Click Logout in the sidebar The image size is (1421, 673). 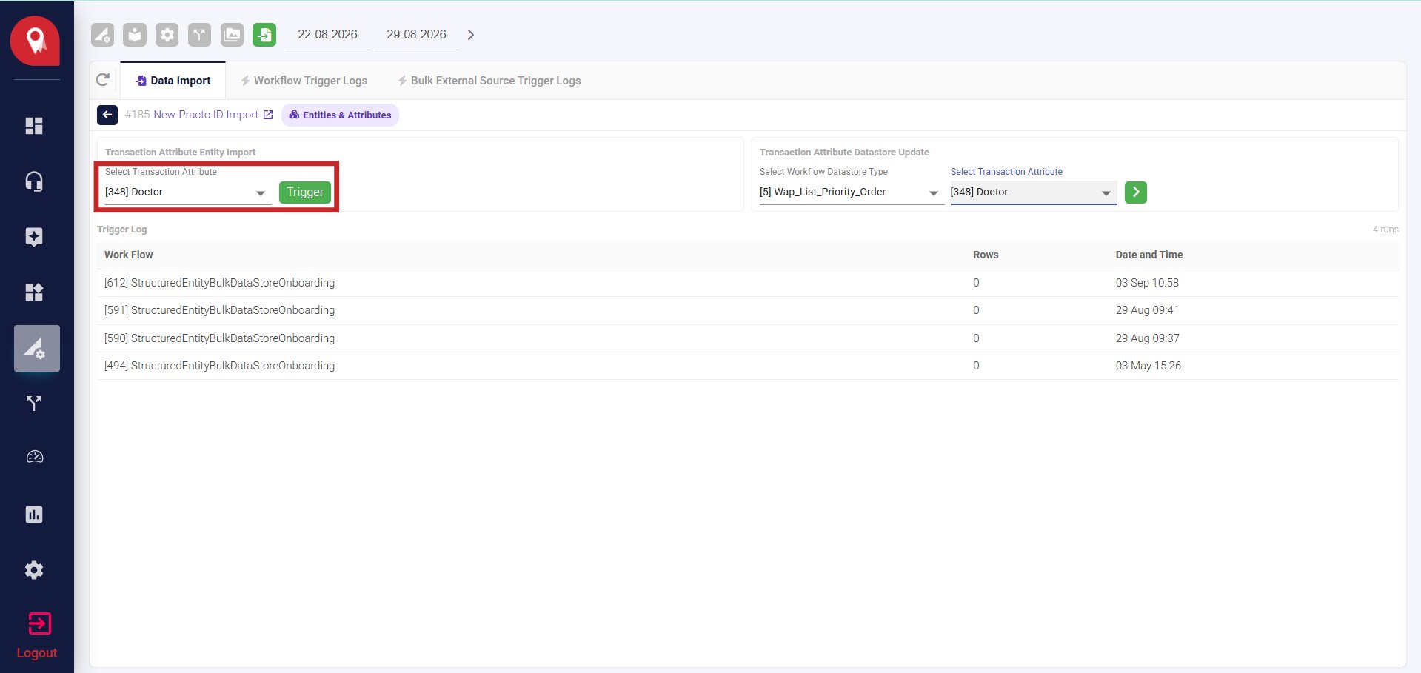[37, 635]
